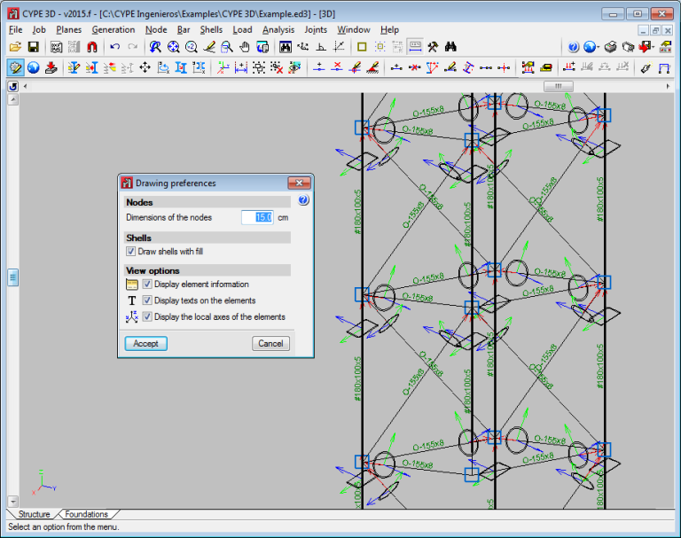Click the dimension measurement icon with blue arrows

(241, 67)
